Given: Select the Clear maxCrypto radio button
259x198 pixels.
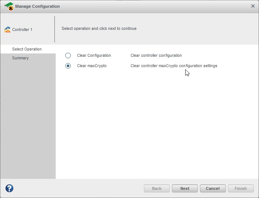Looking at the screenshot, I should tap(68, 66).
